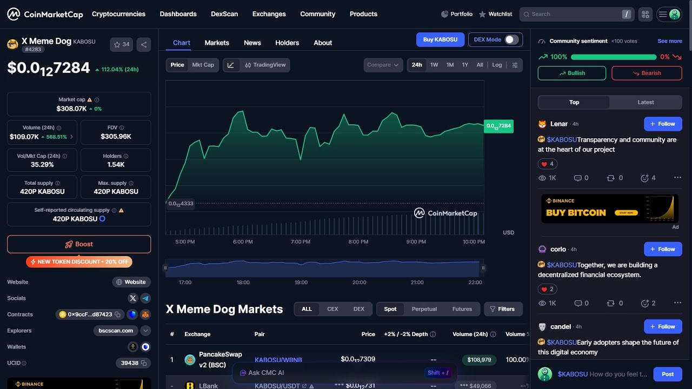
Task: Click the Boost button
Action: click(x=79, y=244)
